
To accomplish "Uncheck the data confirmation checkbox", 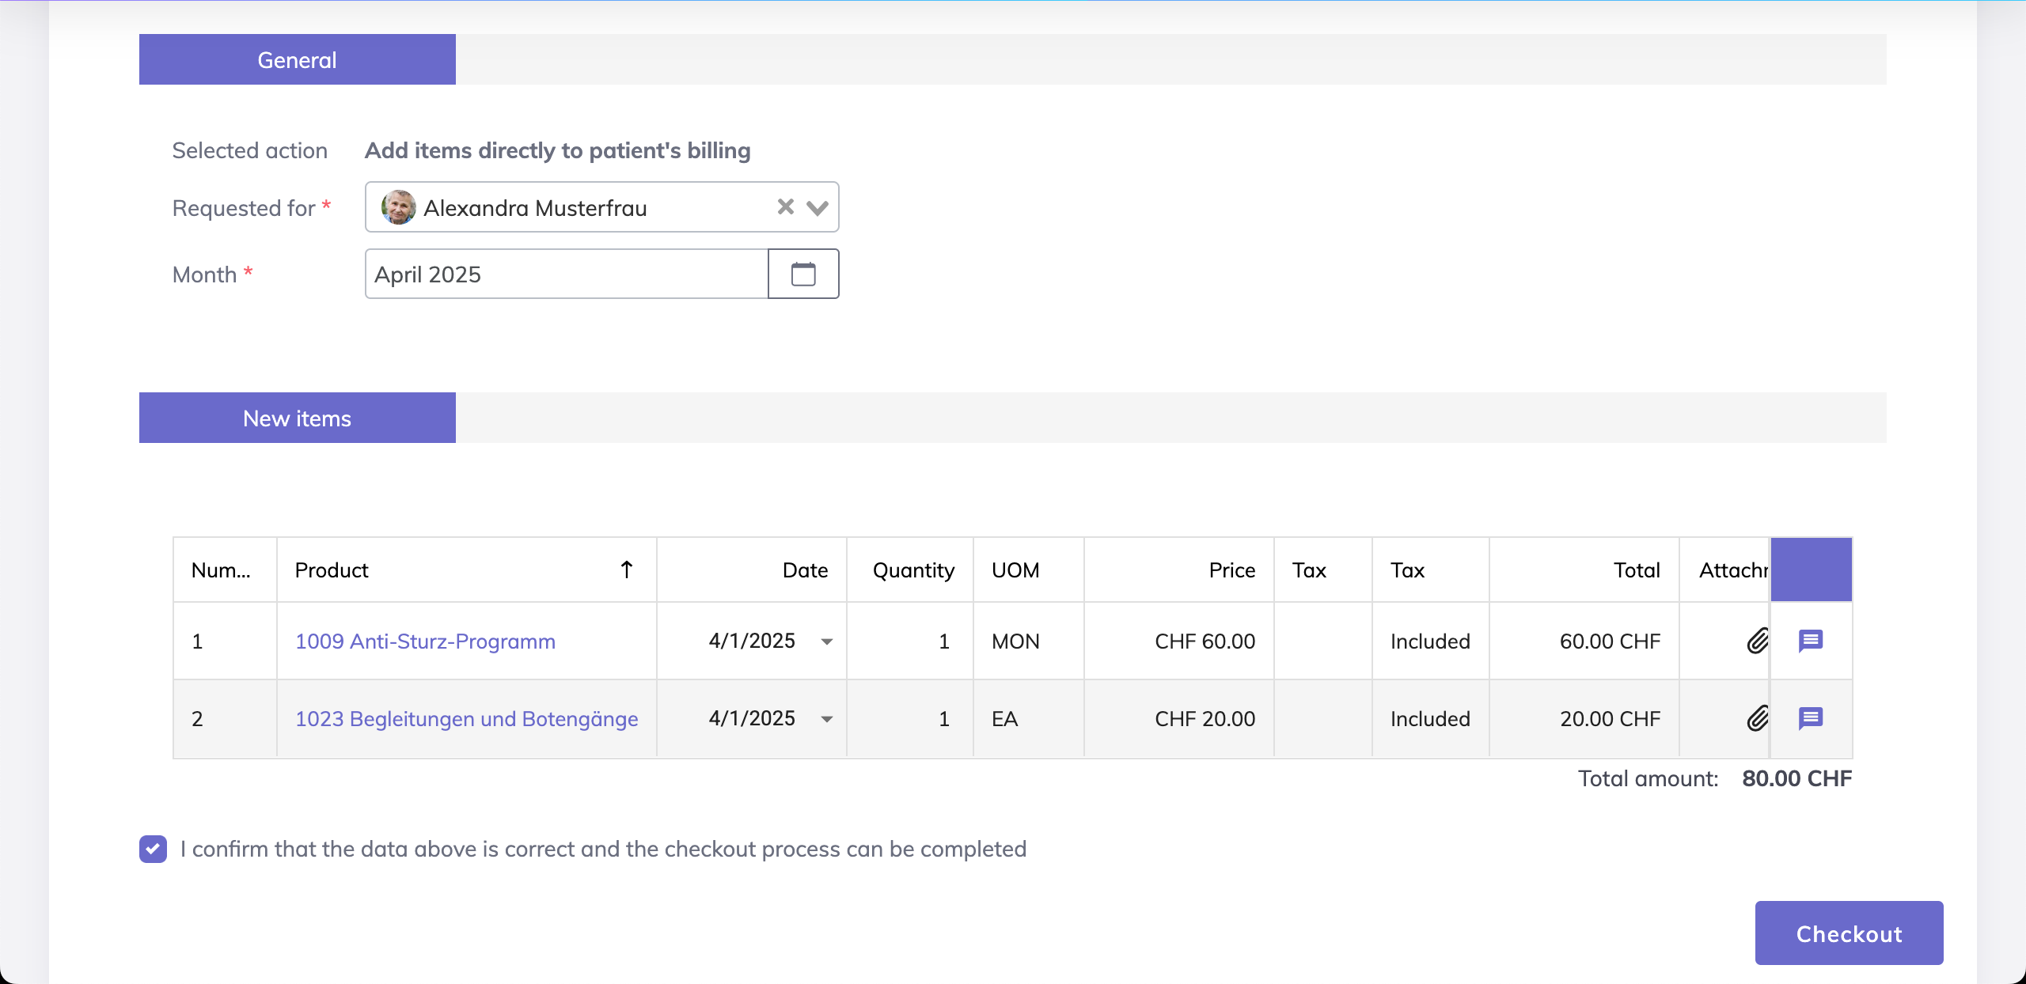I will click(x=154, y=849).
